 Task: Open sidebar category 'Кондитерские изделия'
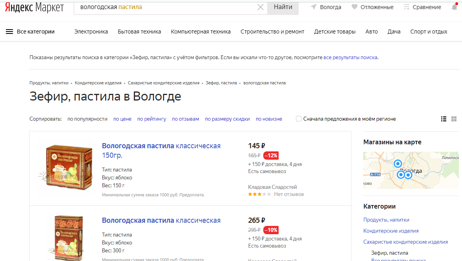tap(391, 231)
